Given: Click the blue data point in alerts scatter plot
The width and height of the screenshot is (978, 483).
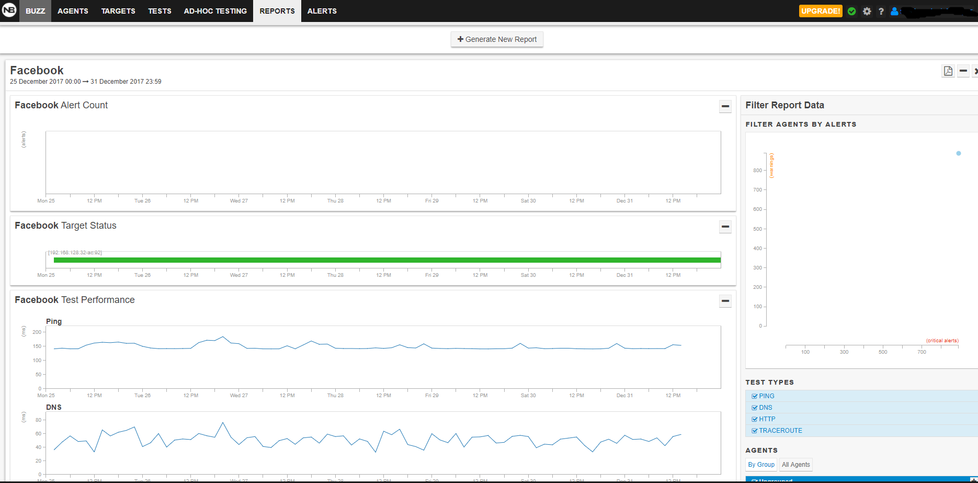Looking at the screenshot, I should click(959, 153).
